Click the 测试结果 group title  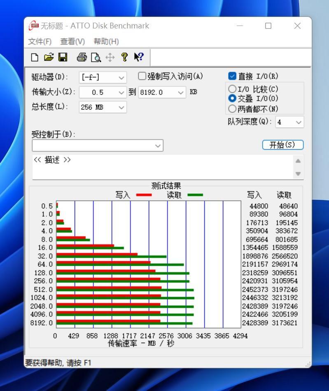pyautogui.click(x=166, y=186)
